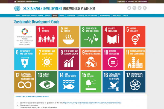Open the Partnerships nav item
164x109 pixels.
(105, 16)
